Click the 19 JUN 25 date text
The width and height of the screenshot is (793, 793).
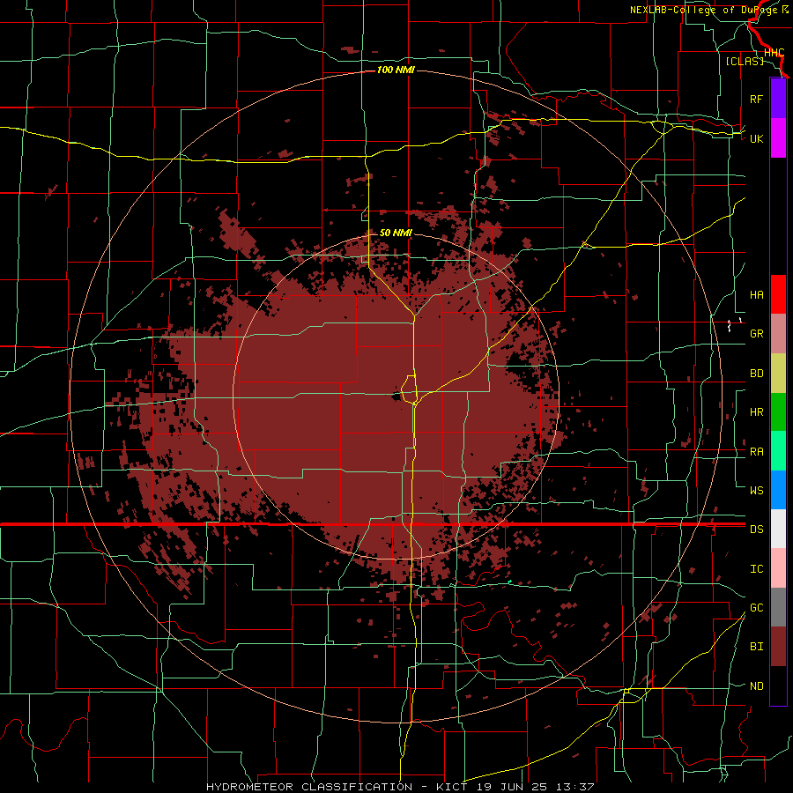[x=511, y=787]
